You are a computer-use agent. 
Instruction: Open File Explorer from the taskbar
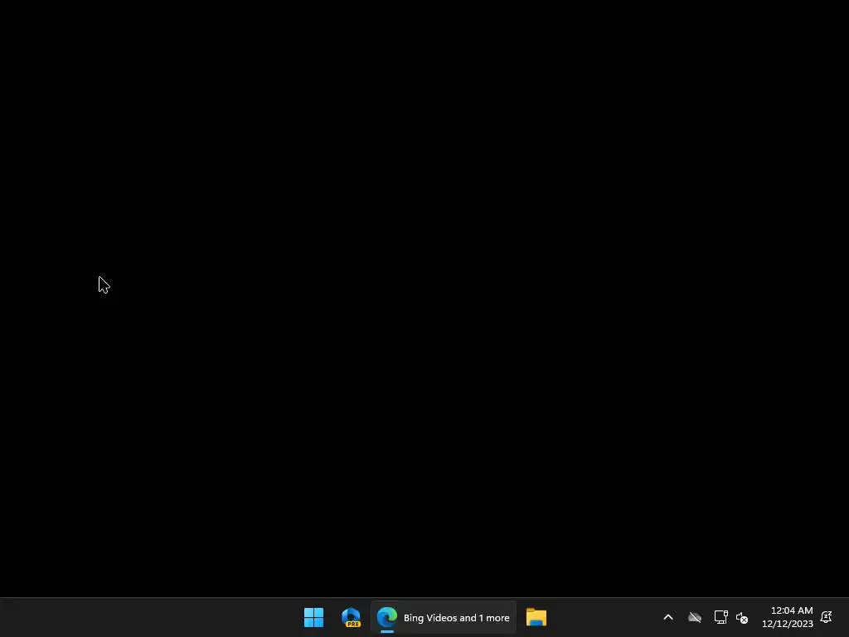(x=536, y=617)
